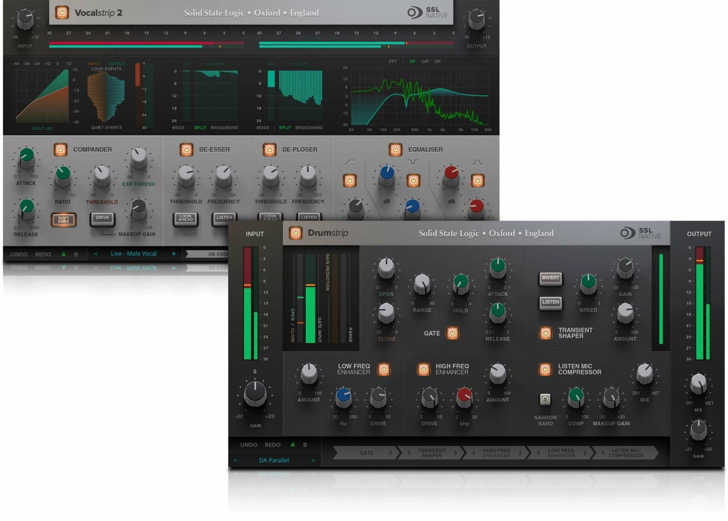Image resolution: width=728 pixels, height=521 pixels.
Task: Toggle the bell band power in Equaliser
Action: coord(477,180)
